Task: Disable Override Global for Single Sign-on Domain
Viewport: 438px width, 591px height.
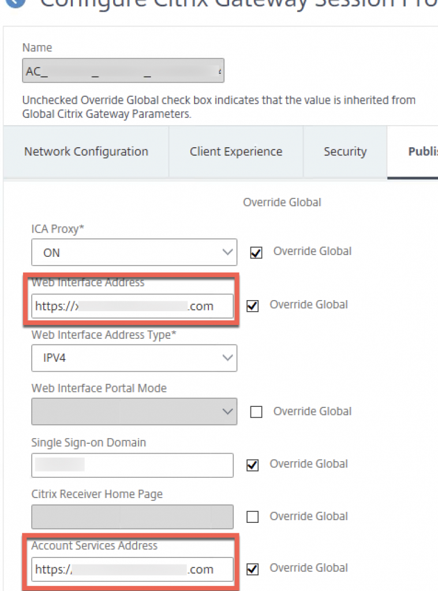Action: coord(252,464)
